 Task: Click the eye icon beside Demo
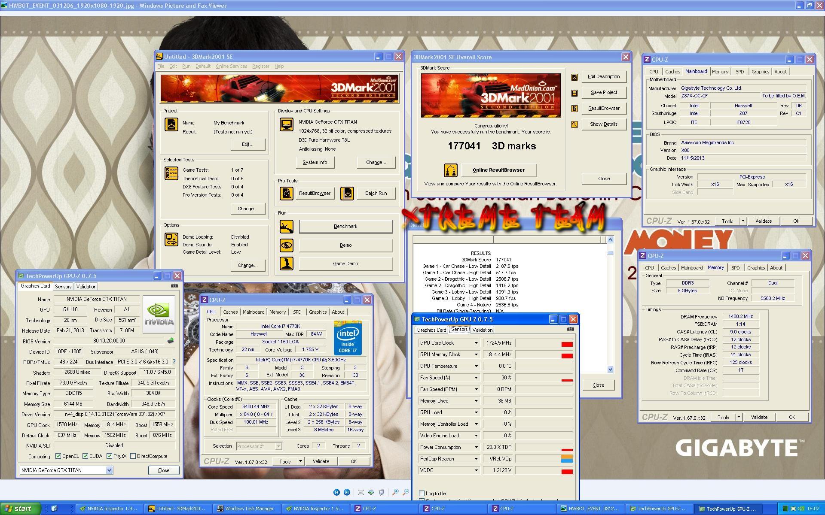(286, 245)
